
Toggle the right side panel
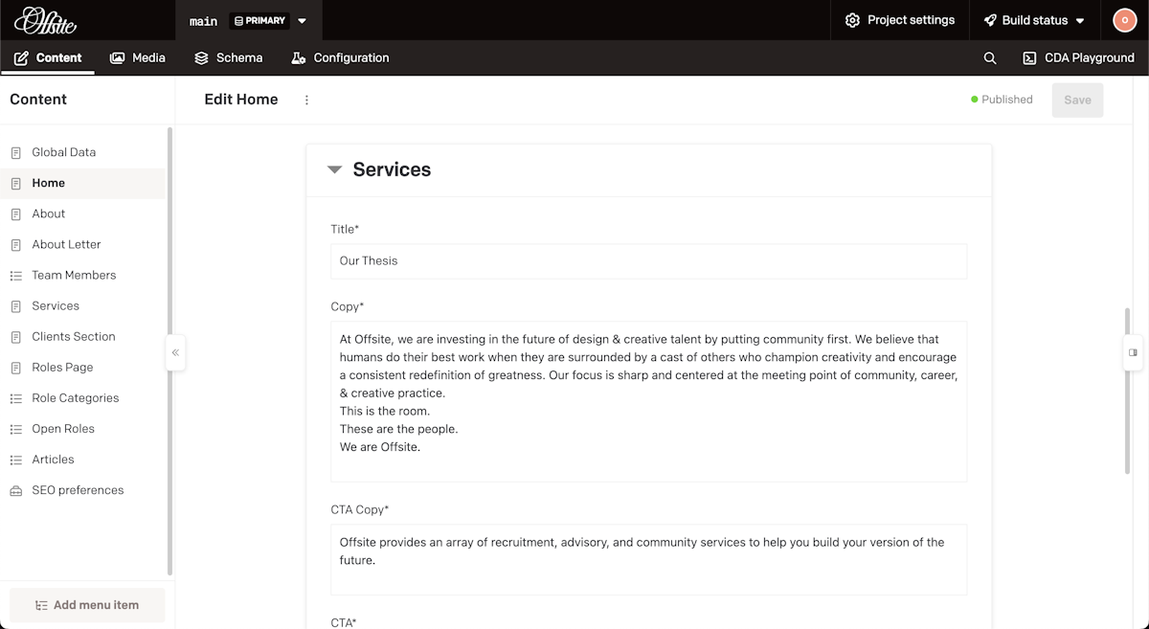[1133, 352]
